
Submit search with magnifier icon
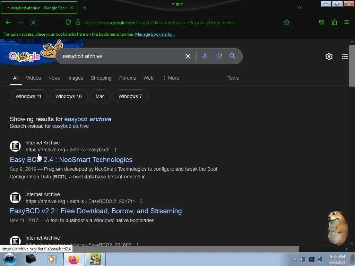(x=232, y=56)
